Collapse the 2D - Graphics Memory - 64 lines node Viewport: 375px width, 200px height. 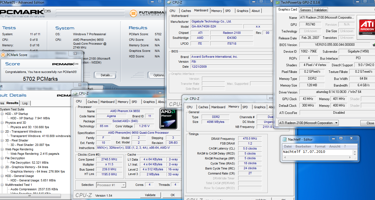(2, 167)
